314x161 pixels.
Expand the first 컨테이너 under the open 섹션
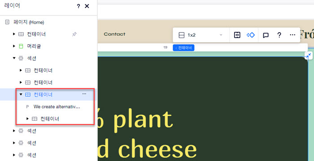coord(21,70)
